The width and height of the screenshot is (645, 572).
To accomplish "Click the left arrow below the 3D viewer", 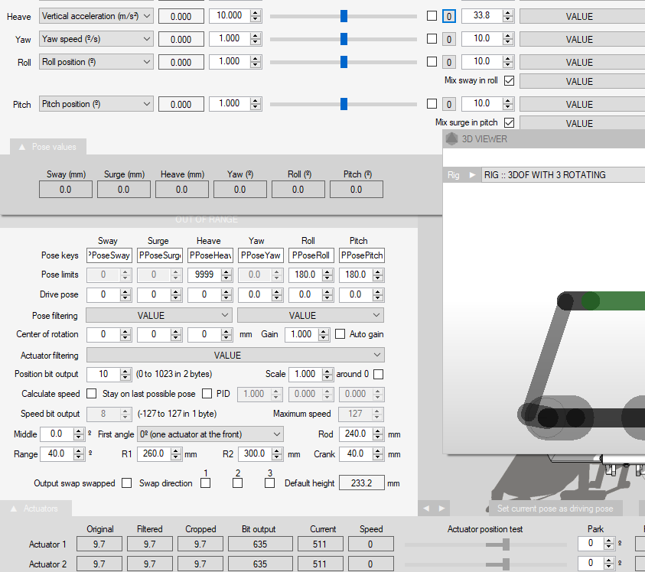I will (425, 509).
